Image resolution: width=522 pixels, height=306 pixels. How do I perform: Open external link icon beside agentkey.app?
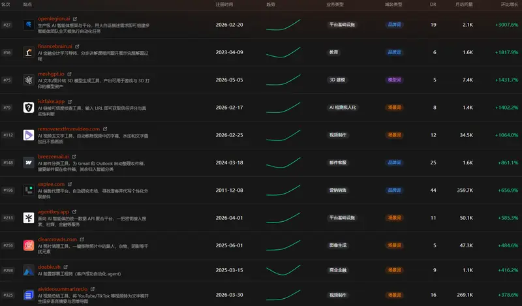74,212
